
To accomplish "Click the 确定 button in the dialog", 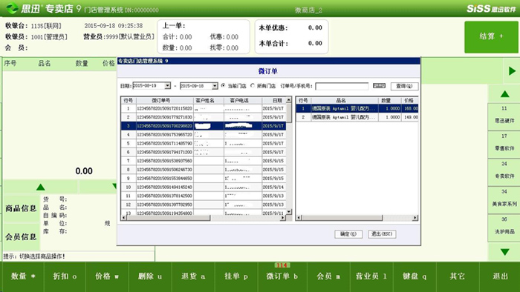I will click(348, 234).
